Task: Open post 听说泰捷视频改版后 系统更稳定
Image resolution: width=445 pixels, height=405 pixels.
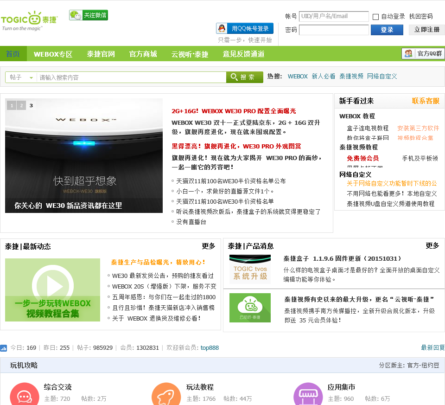Action: point(248,212)
